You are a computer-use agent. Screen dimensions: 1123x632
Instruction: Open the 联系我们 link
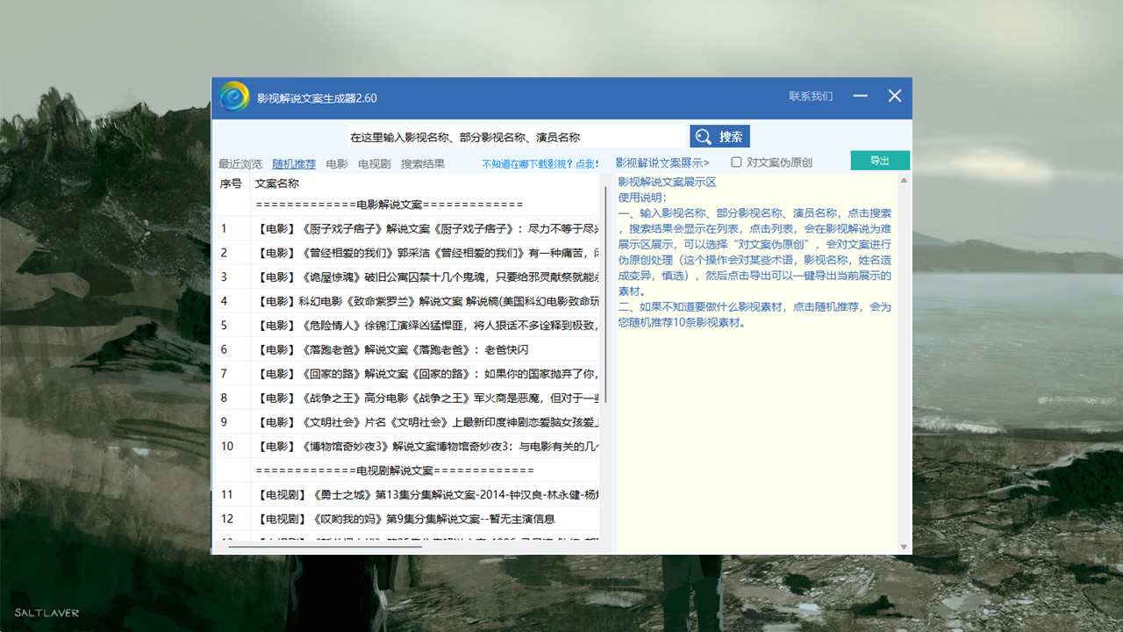pos(811,97)
